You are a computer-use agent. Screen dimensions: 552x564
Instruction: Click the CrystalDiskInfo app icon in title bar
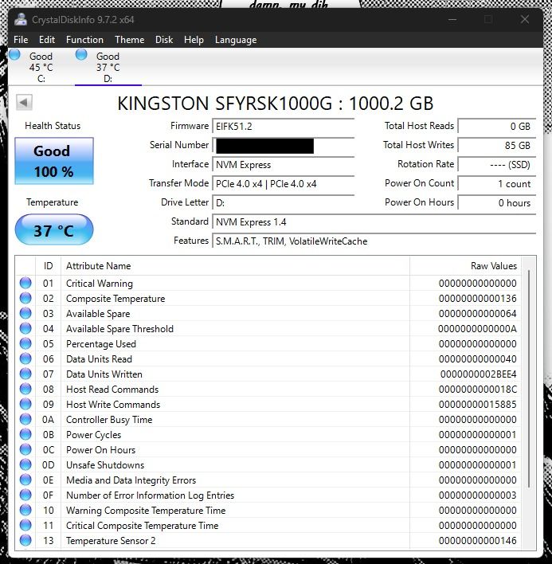(21, 19)
